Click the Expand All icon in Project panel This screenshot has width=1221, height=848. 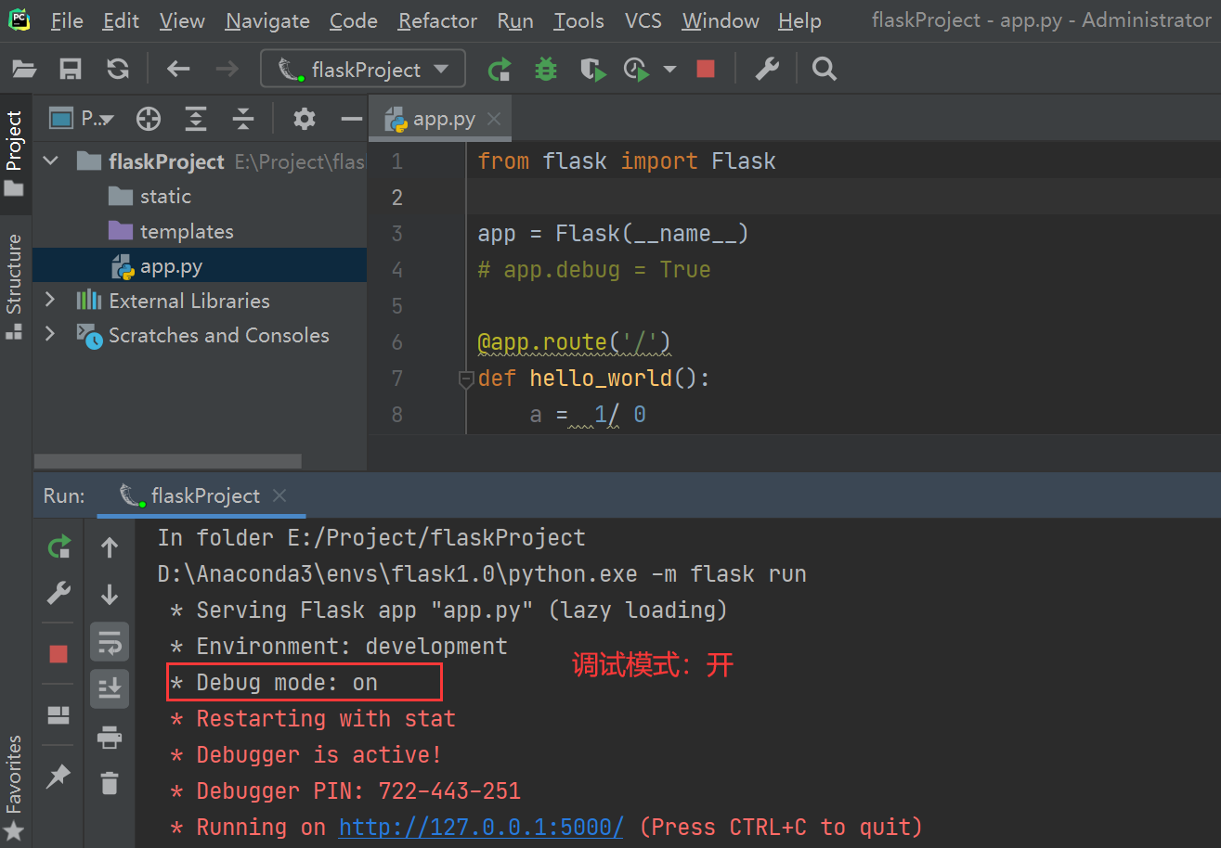pyautogui.click(x=195, y=119)
